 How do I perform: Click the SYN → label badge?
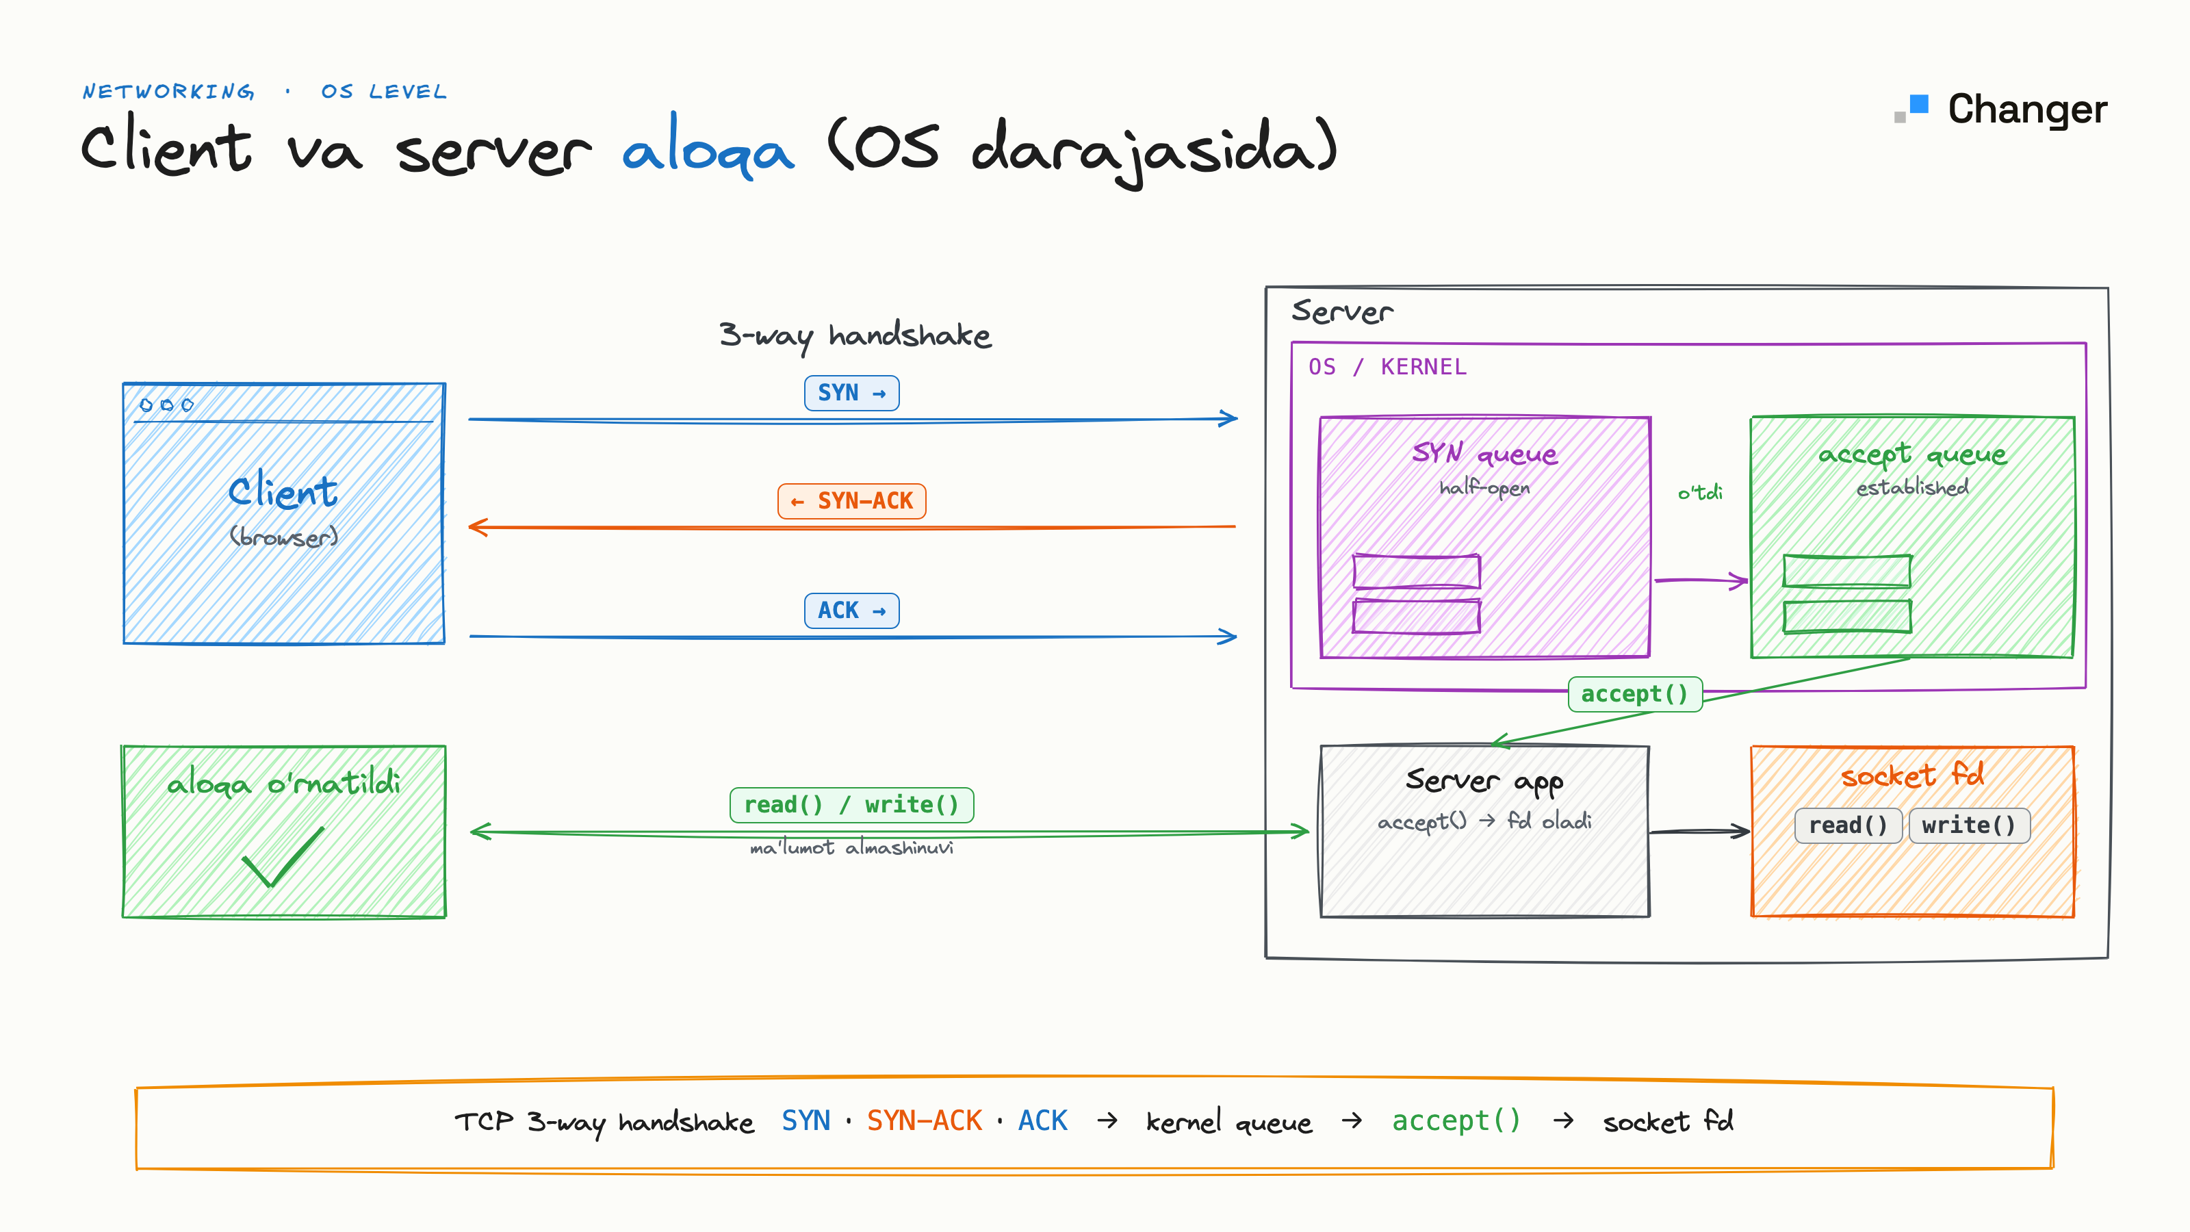(851, 393)
